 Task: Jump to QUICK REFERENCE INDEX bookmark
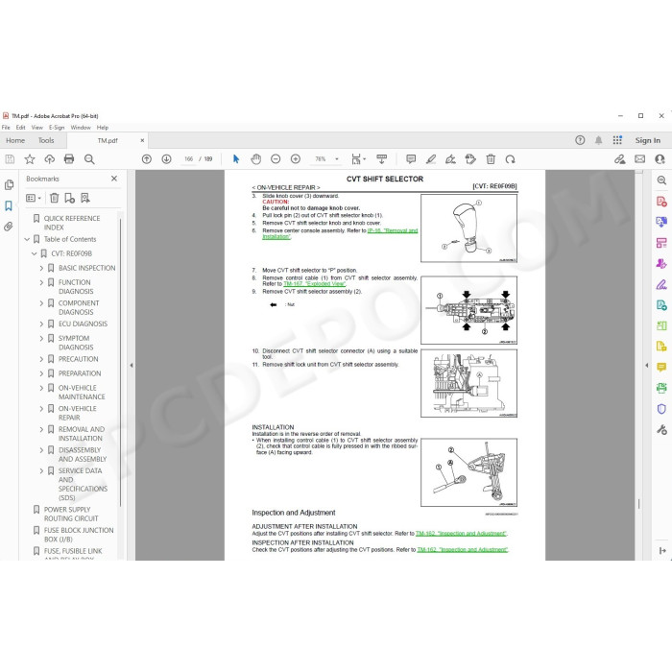coord(72,223)
